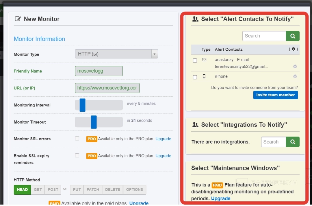Click the Invite team member button

coord(275,95)
